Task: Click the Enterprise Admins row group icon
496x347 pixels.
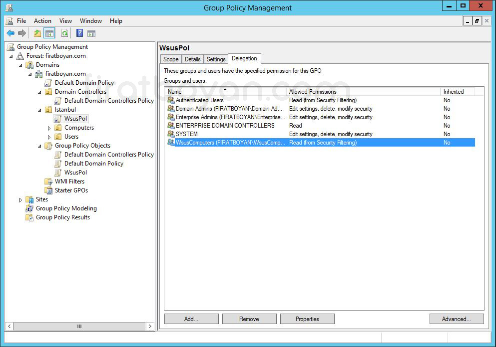Action: (x=171, y=117)
